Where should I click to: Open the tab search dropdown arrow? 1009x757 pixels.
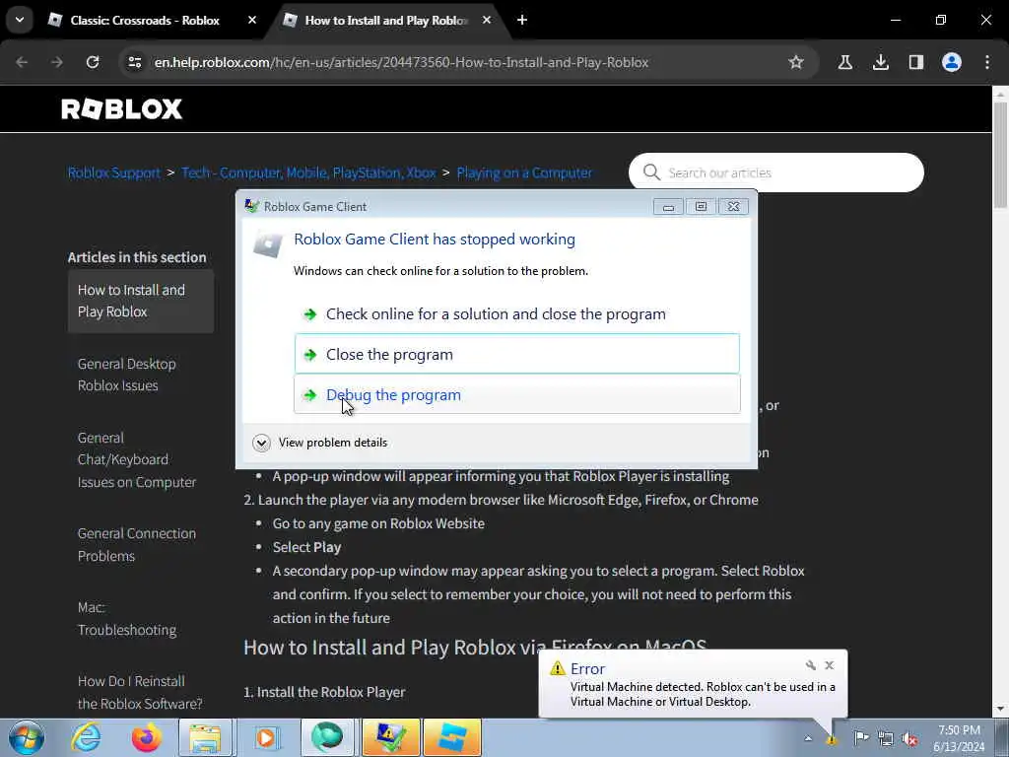point(20,20)
